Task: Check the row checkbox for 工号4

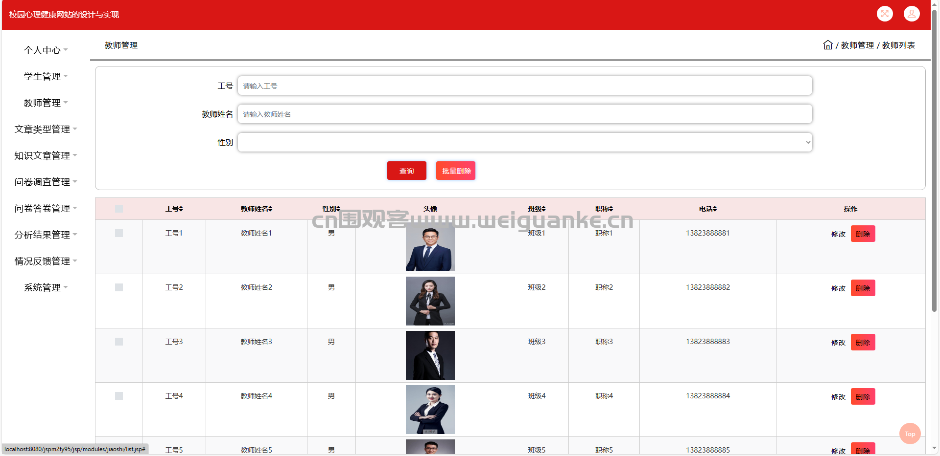Action: 119,396
